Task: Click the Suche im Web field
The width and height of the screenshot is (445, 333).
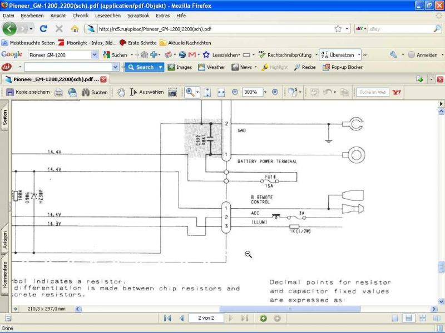Action: [373, 92]
